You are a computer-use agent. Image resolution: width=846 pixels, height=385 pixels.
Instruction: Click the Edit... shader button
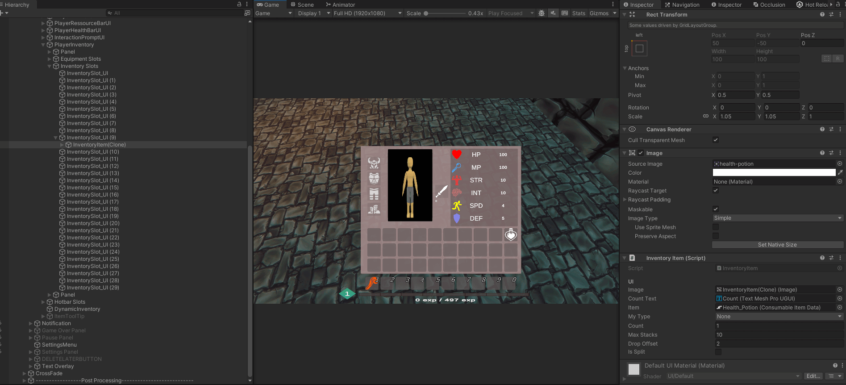pyautogui.click(x=813, y=376)
